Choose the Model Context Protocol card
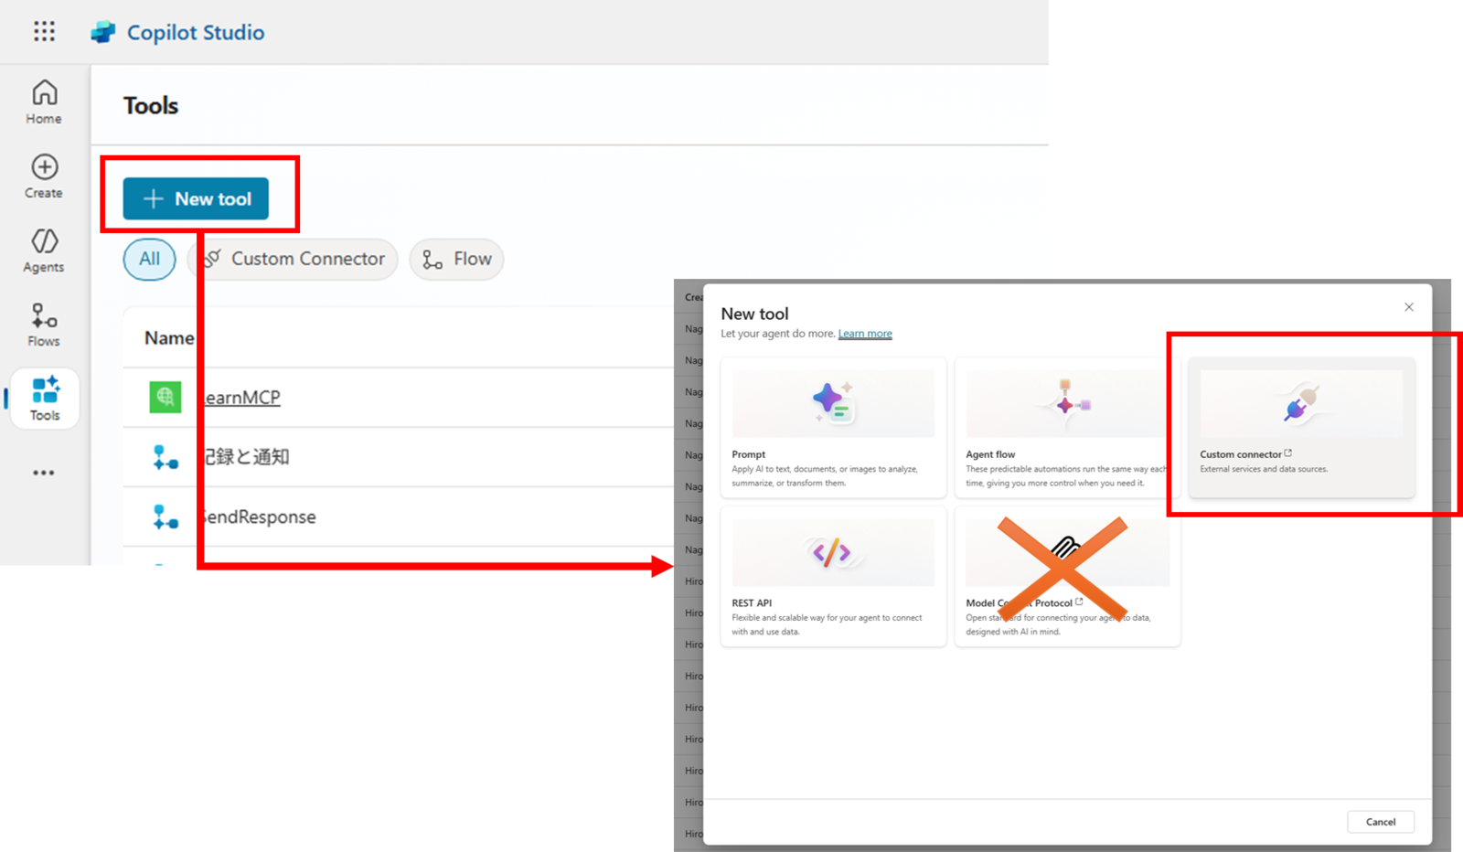The width and height of the screenshot is (1463, 852). tap(1066, 577)
